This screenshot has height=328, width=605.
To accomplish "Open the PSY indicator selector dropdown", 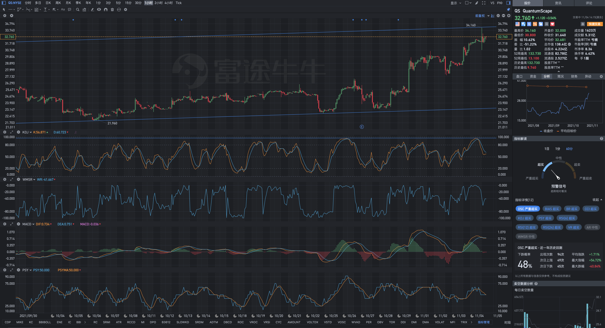I will [x=27, y=270].
